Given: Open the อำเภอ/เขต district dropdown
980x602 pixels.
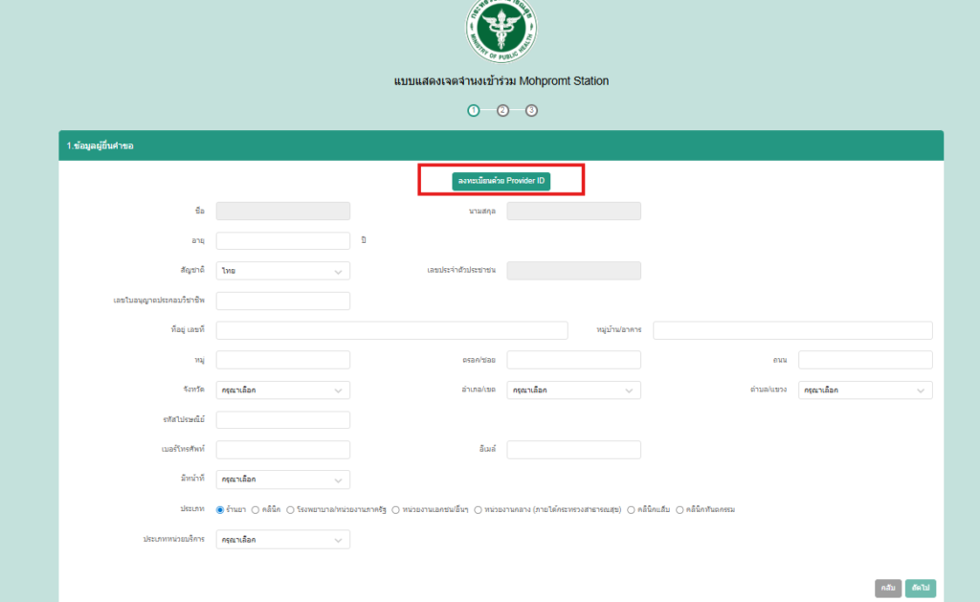Looking at the screenshot, I should click(x=573, y=390).
